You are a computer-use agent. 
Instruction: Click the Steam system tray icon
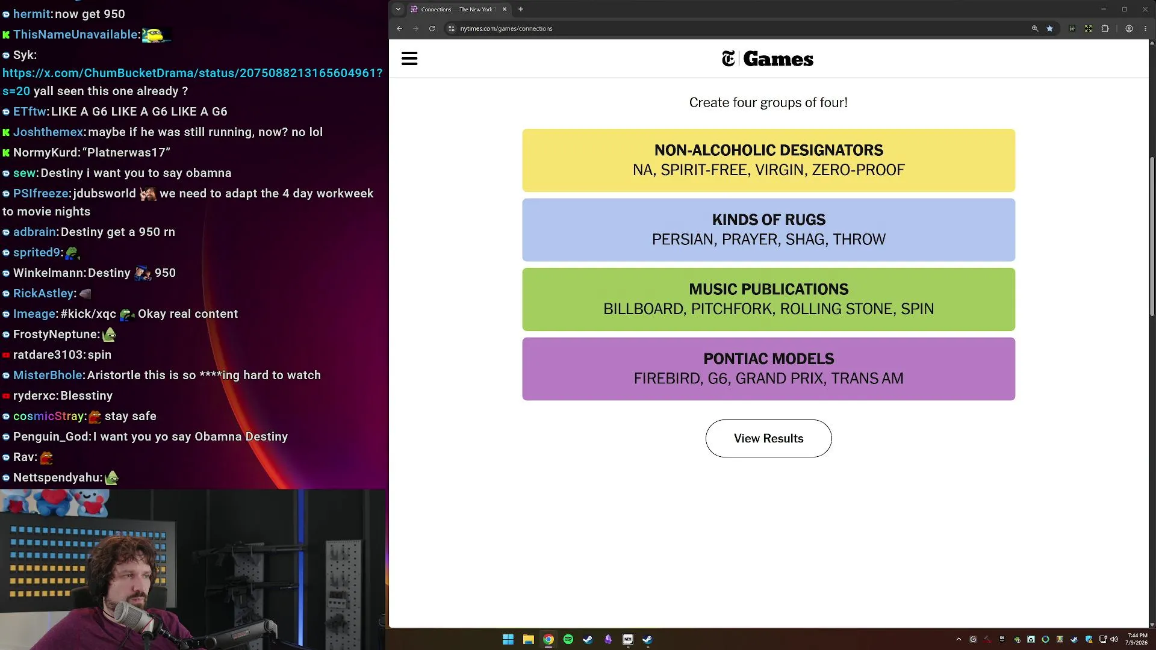coord(1074,639)
